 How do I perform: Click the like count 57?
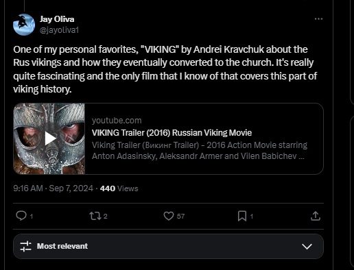point(180,216)
